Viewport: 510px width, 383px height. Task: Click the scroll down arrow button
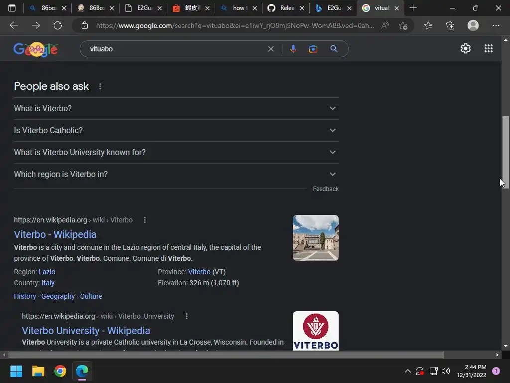coord(506,346)
